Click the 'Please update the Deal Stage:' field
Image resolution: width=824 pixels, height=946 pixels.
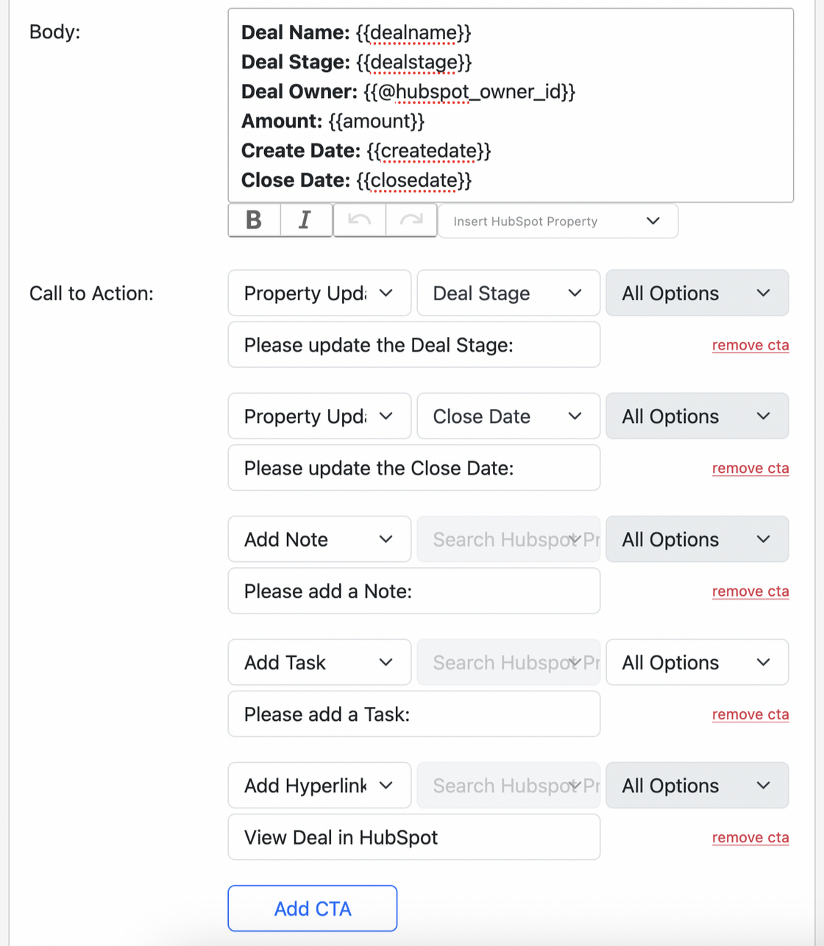(413, 345)
